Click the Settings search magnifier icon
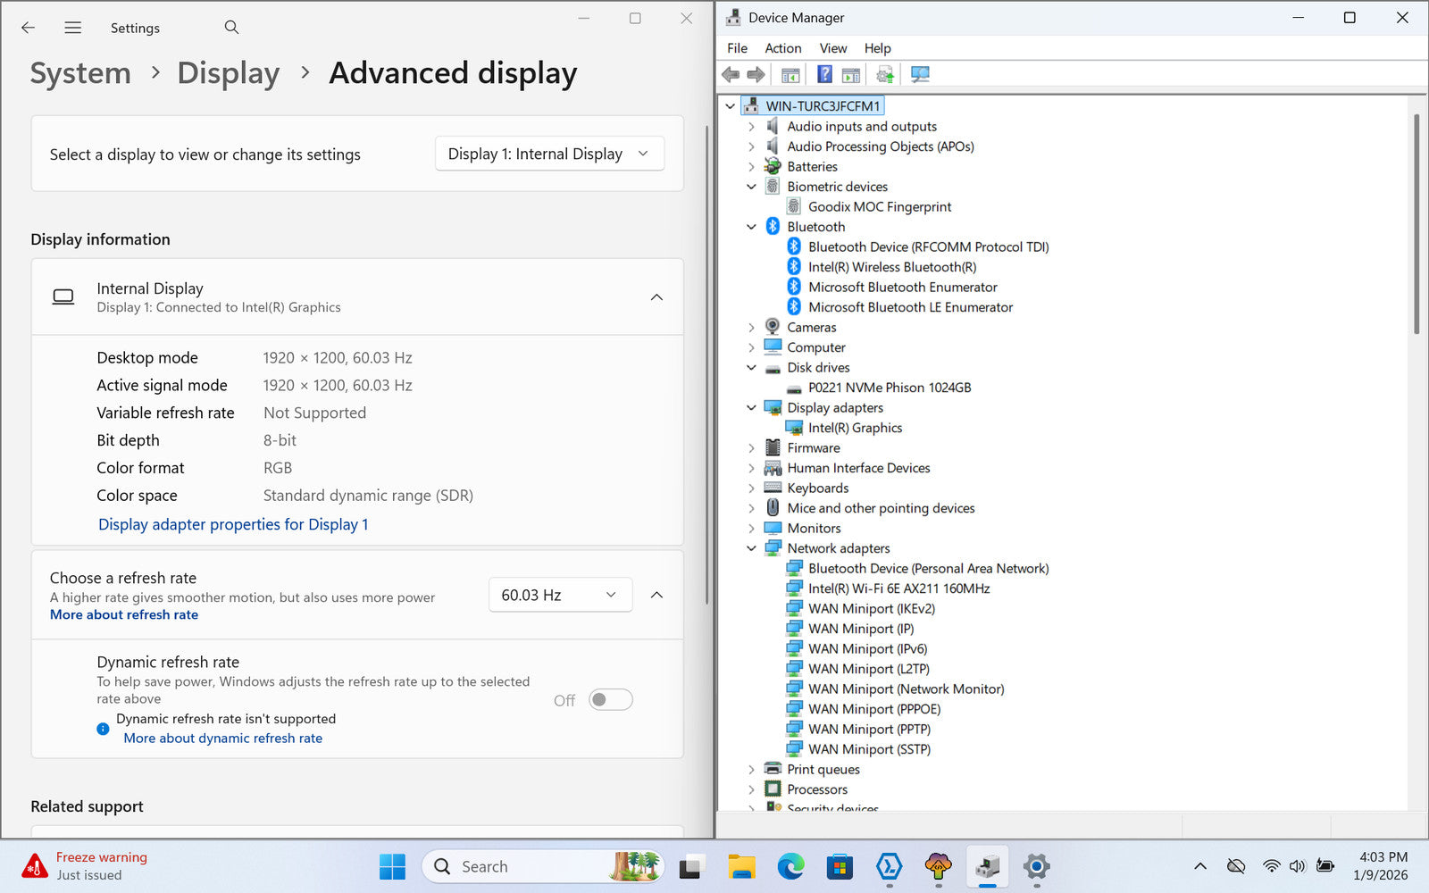 pos(231,28)
